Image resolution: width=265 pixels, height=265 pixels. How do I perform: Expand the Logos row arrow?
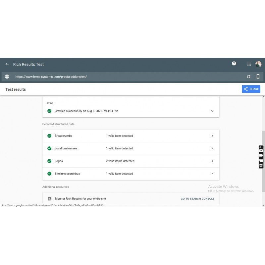(212, 161)
